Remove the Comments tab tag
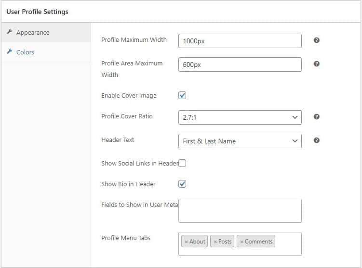The height and width of the screenshot is (268, 362). tap(241, 242)
